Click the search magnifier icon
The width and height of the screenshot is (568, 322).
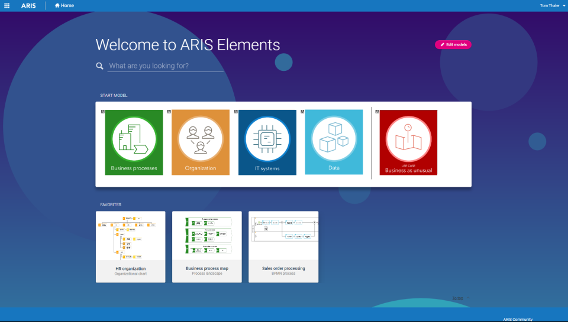[99, 66]
